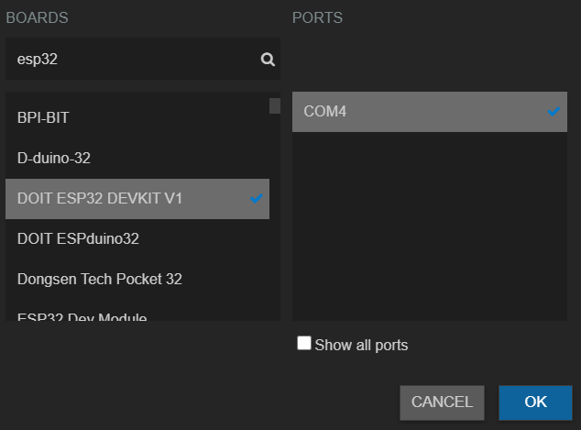The image size is (581, 430).
Task: Click the boards list scrollbar thumb
Action: 275,106
